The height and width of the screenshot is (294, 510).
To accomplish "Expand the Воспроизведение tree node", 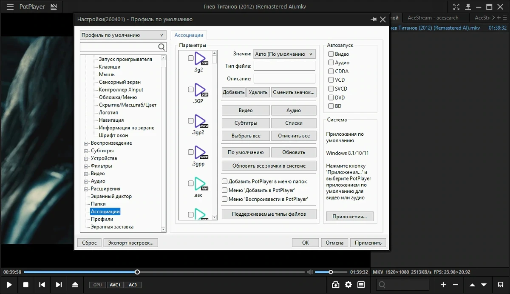I will point(86,143).
